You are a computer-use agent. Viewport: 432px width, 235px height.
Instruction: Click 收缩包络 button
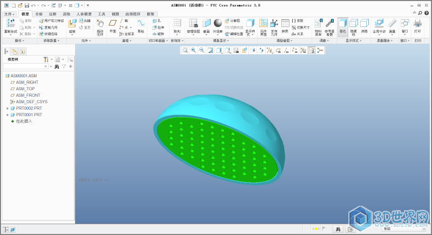click(48, 34)
